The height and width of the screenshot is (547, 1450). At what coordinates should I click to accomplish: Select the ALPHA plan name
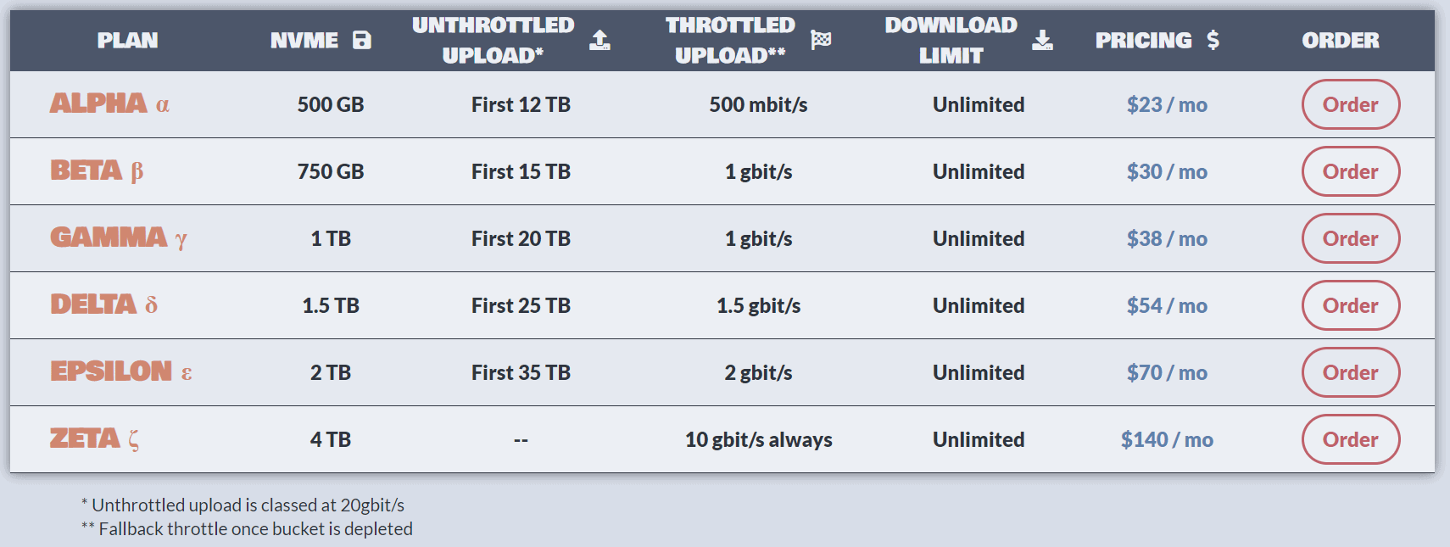click(x=98, y=103)
